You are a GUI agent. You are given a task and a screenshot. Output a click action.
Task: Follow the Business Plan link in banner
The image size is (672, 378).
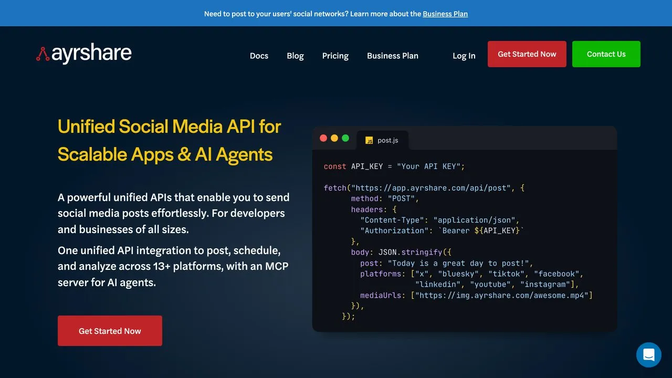tap(445, 14)
